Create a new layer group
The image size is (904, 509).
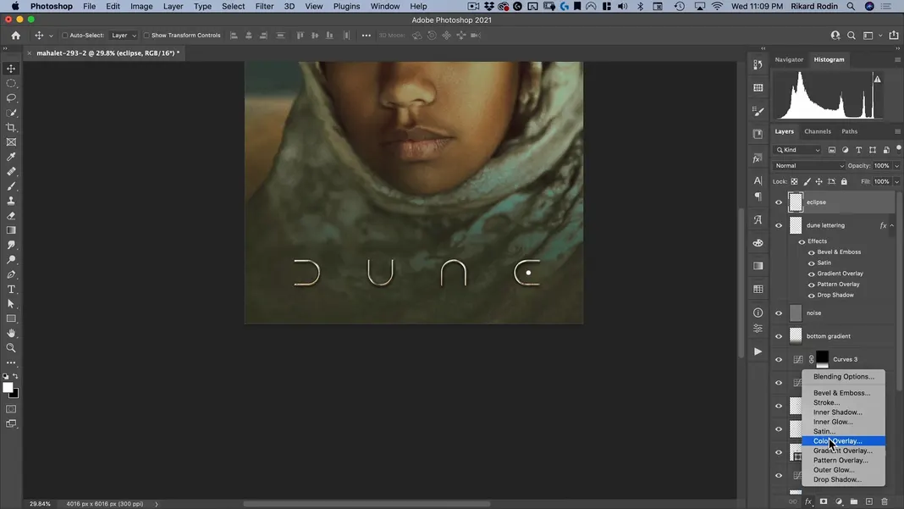854,502
